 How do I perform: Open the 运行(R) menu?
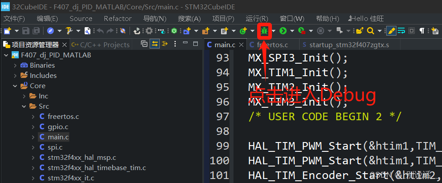click(257, 19)
